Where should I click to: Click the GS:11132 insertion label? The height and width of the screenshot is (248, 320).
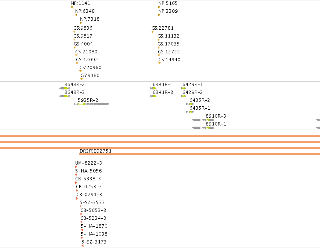pos(168,36)
